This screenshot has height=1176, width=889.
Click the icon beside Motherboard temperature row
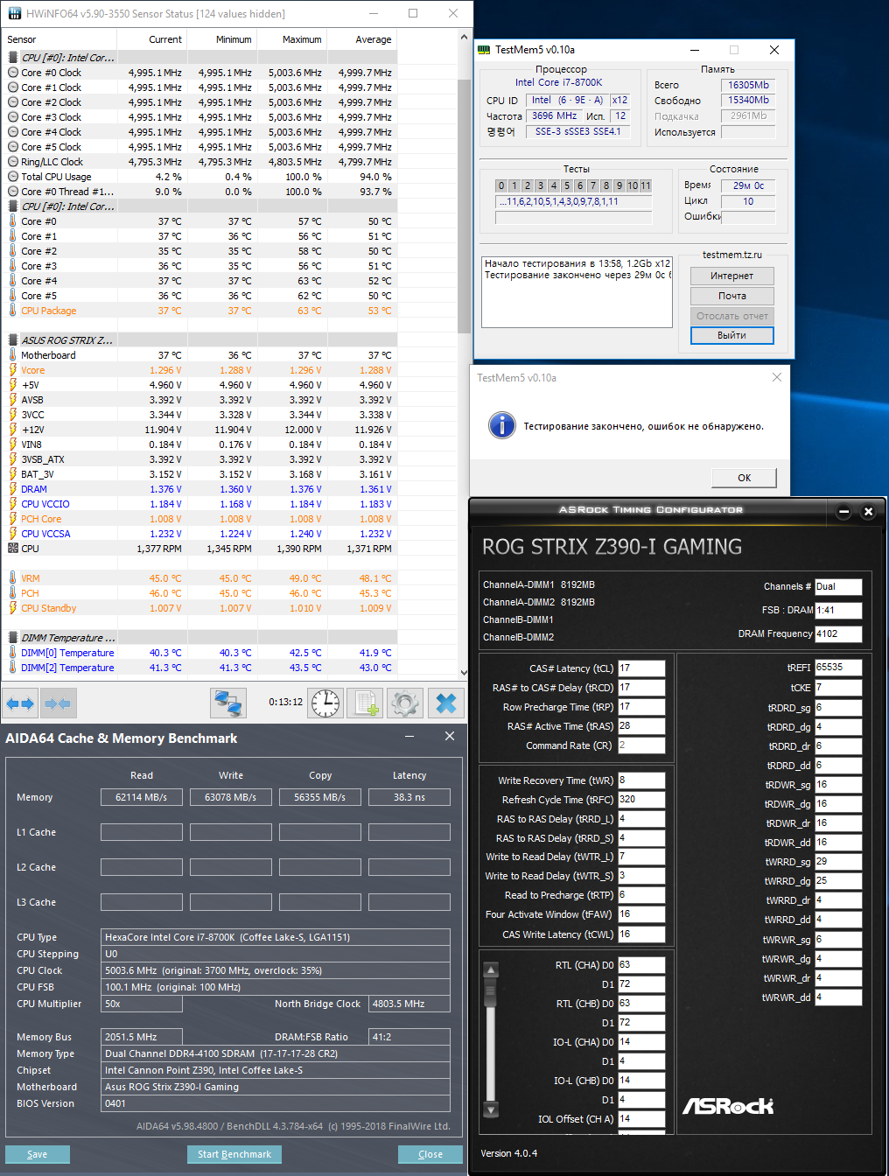[12, 355]
